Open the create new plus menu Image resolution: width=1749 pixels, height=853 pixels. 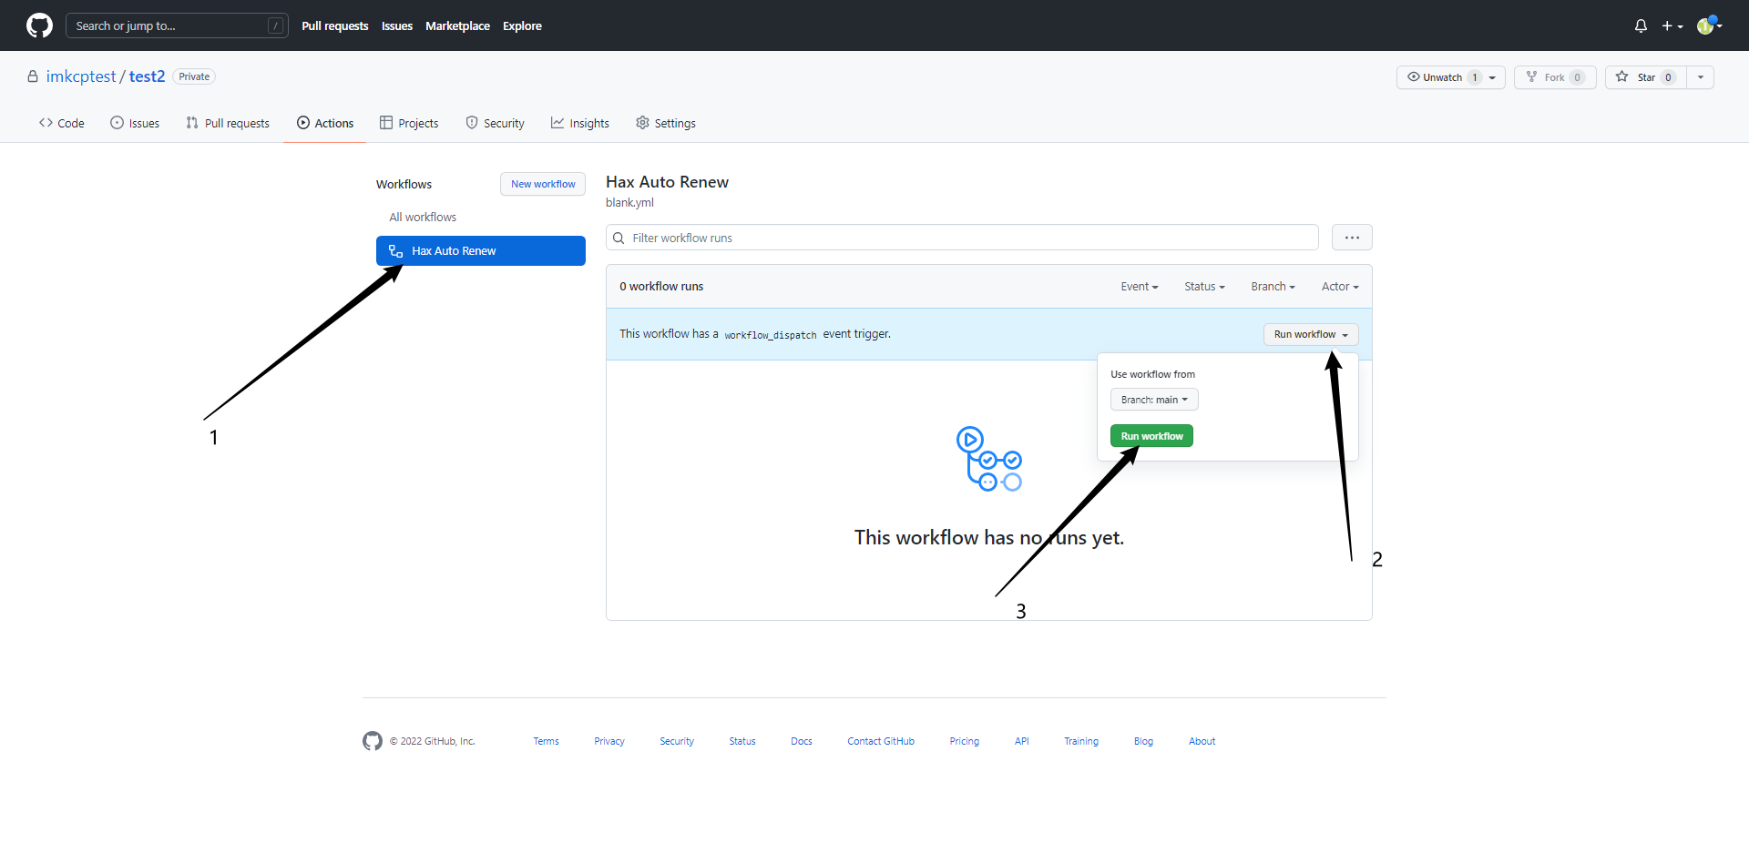(x=1672, y=25)
